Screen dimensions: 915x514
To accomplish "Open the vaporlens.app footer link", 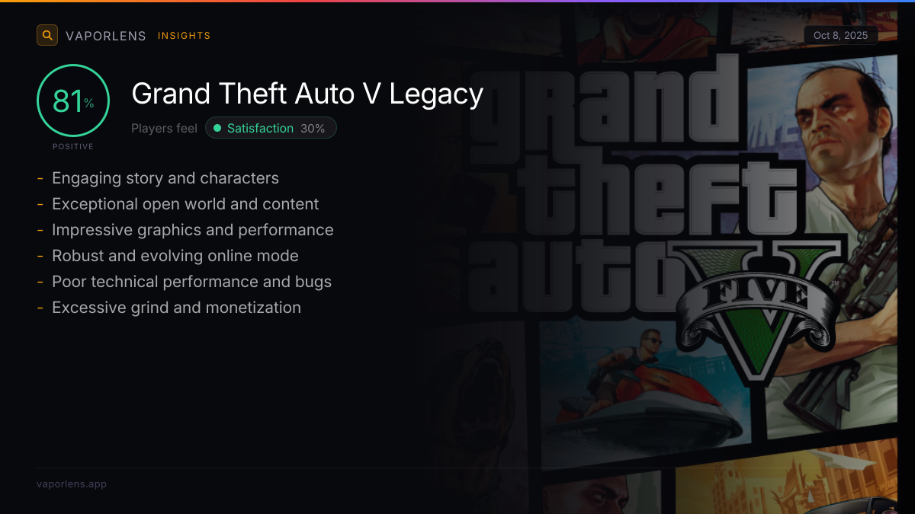I will click(x=72, y=484).
